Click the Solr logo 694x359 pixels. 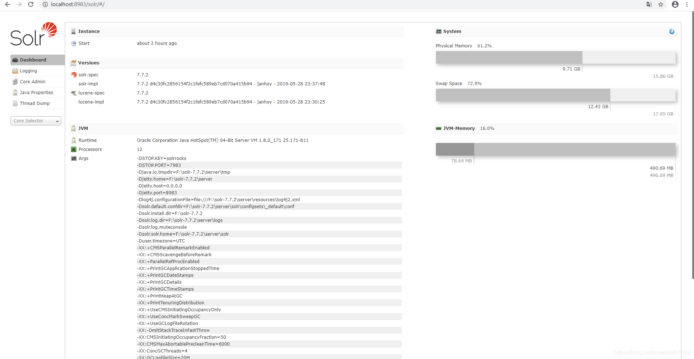(x=34, y=34)
